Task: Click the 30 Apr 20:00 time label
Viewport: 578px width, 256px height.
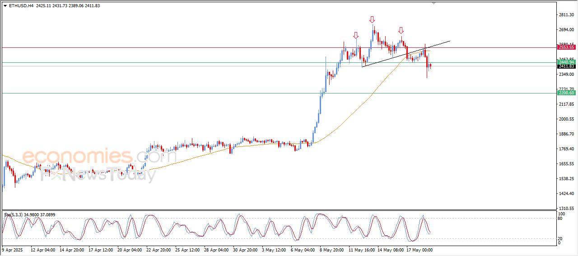Action: (245, 250)
